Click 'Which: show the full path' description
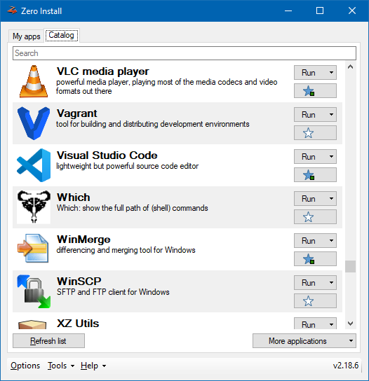 (132, 208)
